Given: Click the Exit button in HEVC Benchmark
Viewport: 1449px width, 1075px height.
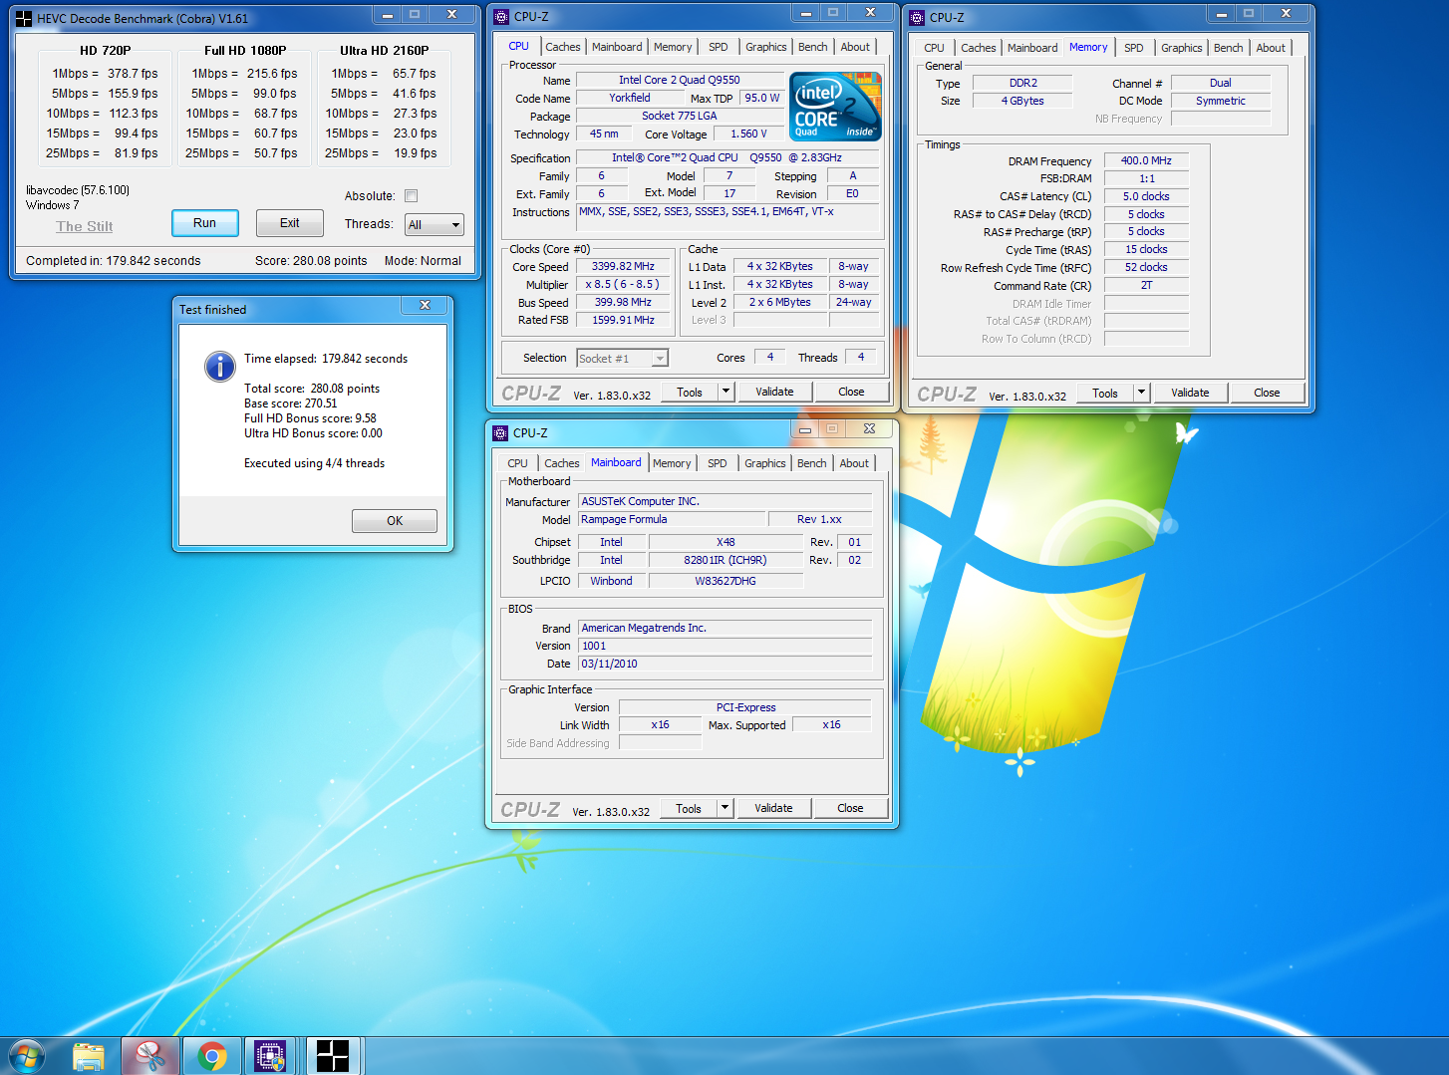Looking at the screenshot, I should tap(290, 223).
